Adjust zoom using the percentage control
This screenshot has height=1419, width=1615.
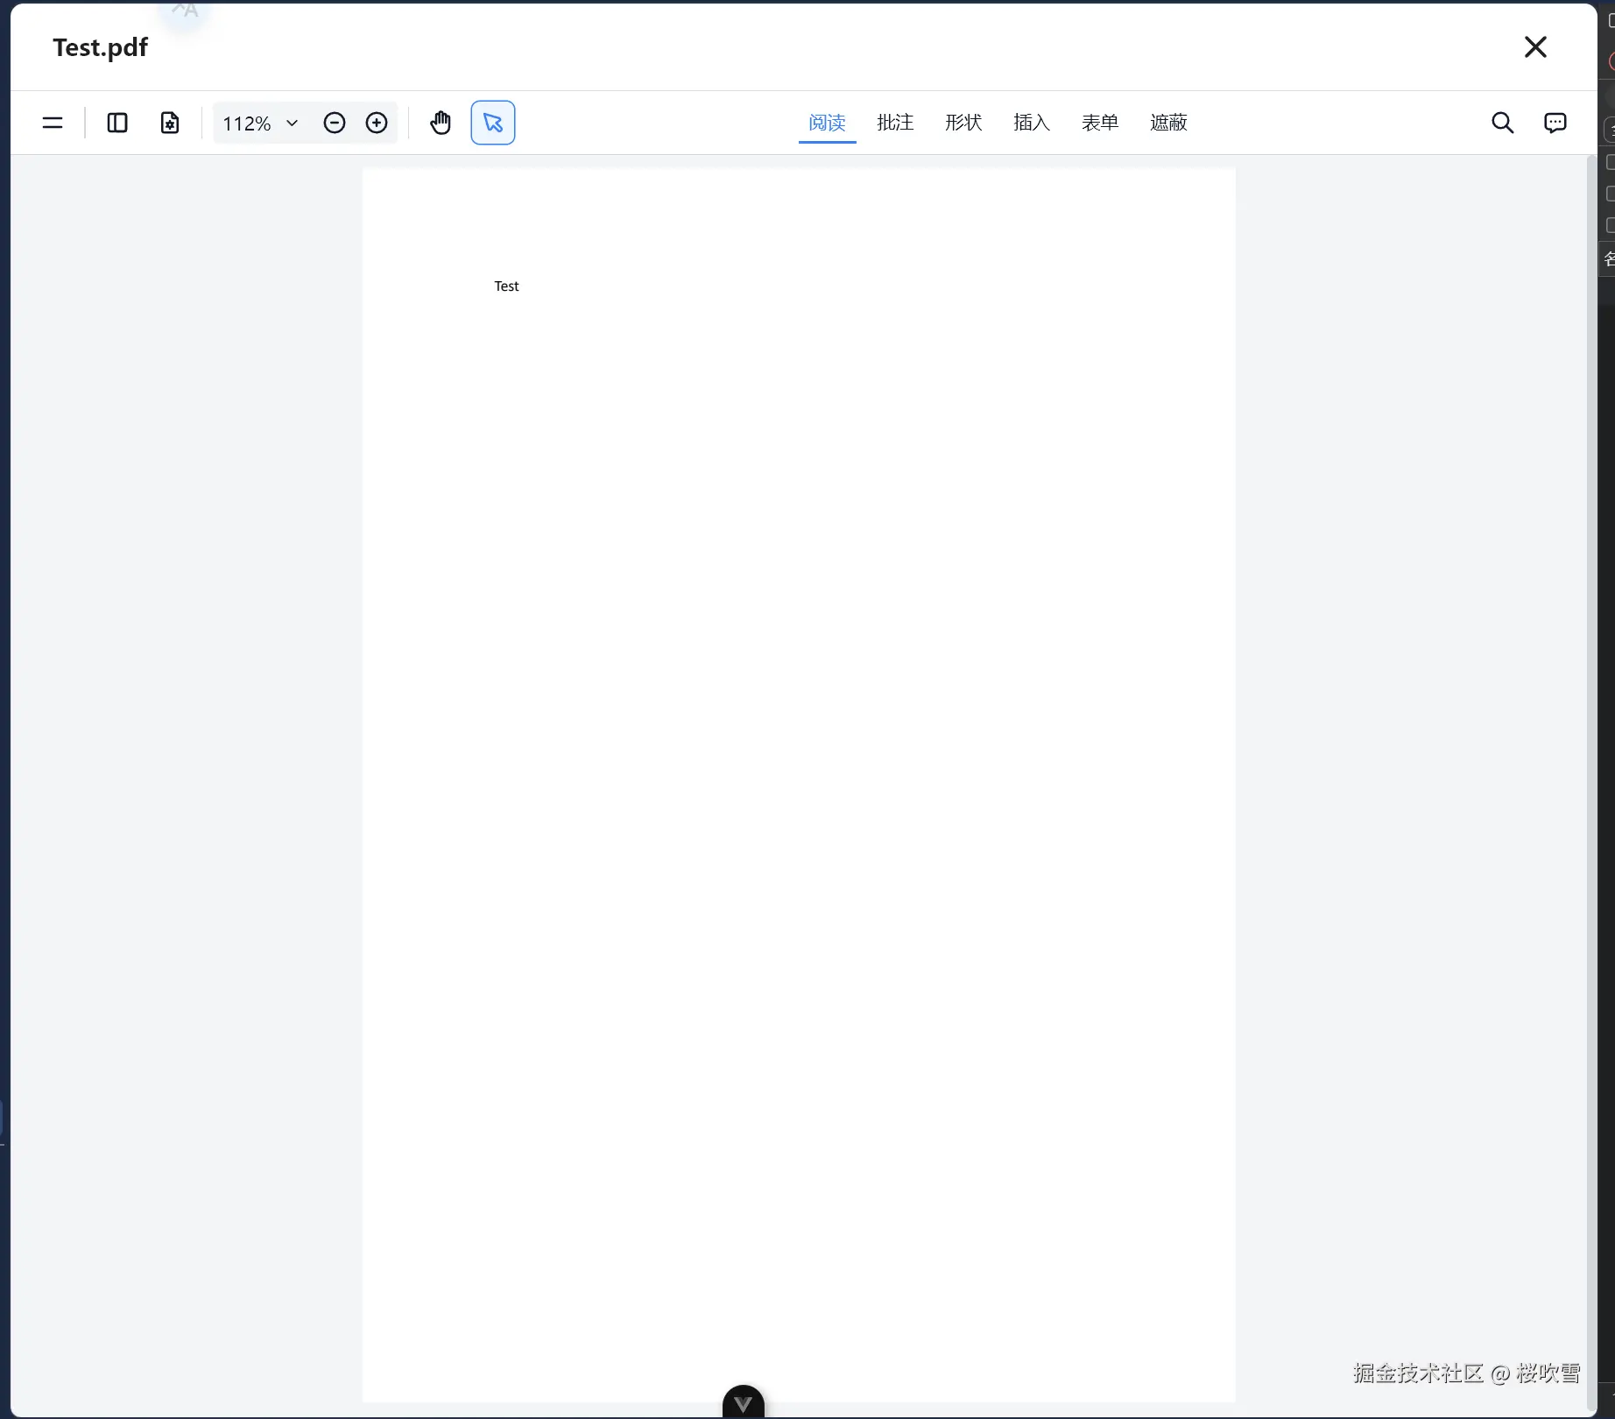(259, 123)
